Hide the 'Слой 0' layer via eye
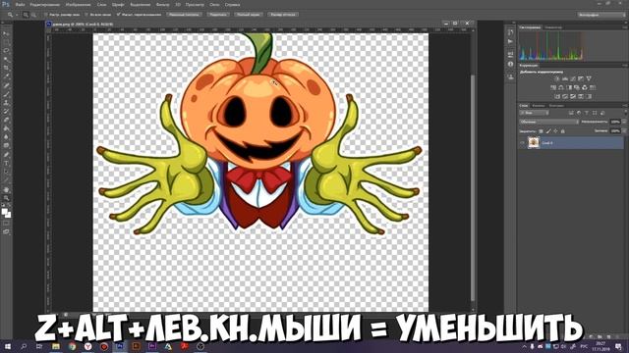Viewport: 629px width, 353px height. [522, 143]
